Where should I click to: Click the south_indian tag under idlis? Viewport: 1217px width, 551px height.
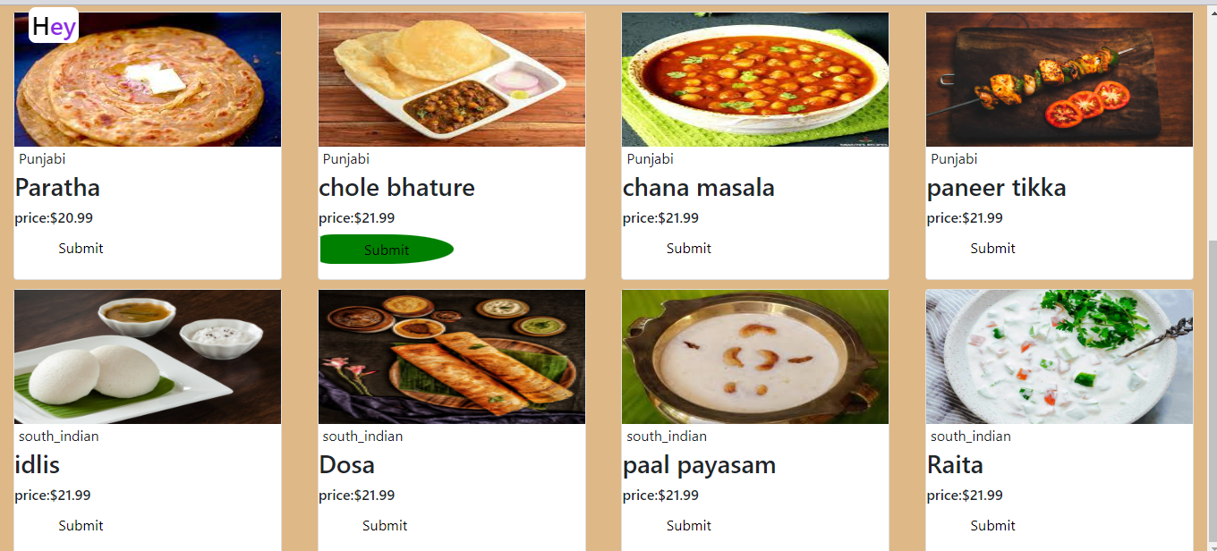[58, 436]
